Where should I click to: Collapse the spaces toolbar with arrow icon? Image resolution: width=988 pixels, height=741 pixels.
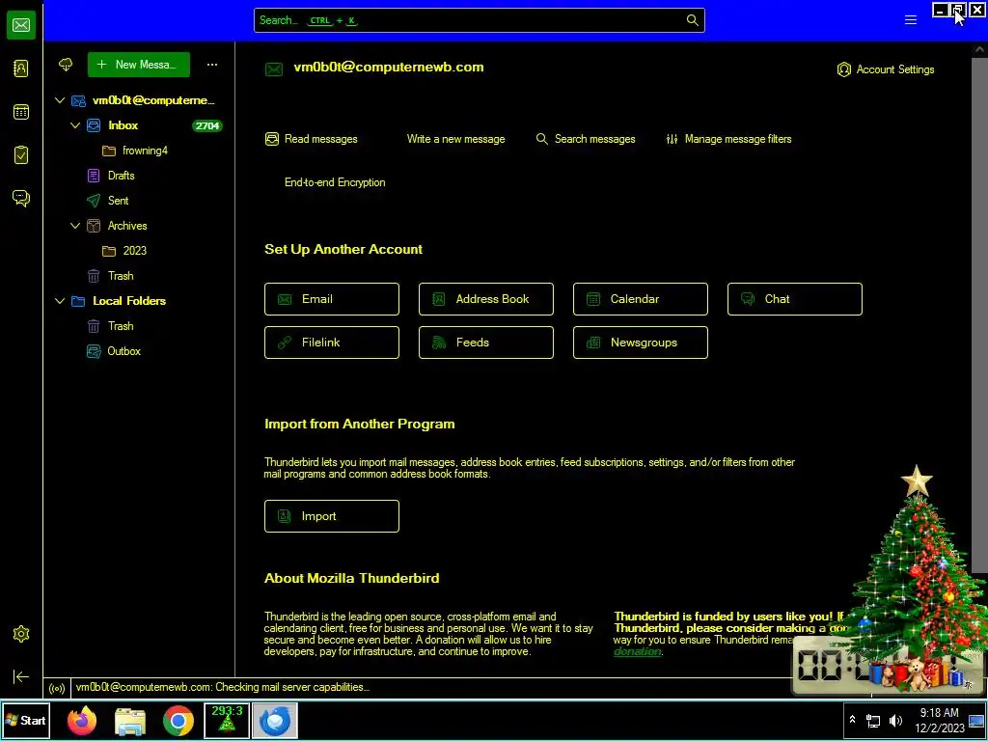[x=21, y=676]
